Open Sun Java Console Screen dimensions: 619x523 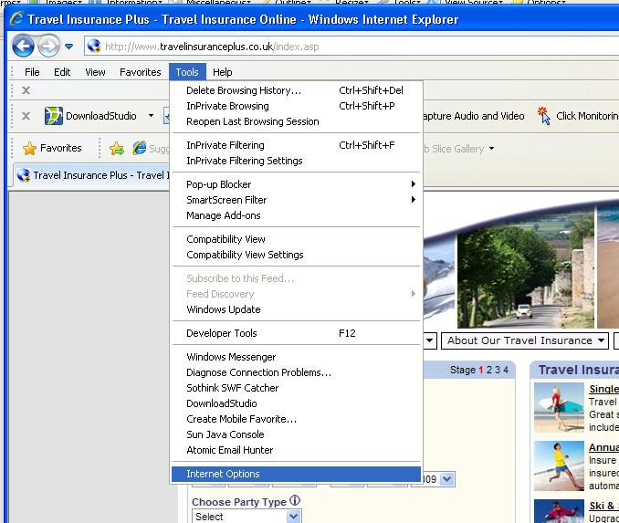(296, 434)
